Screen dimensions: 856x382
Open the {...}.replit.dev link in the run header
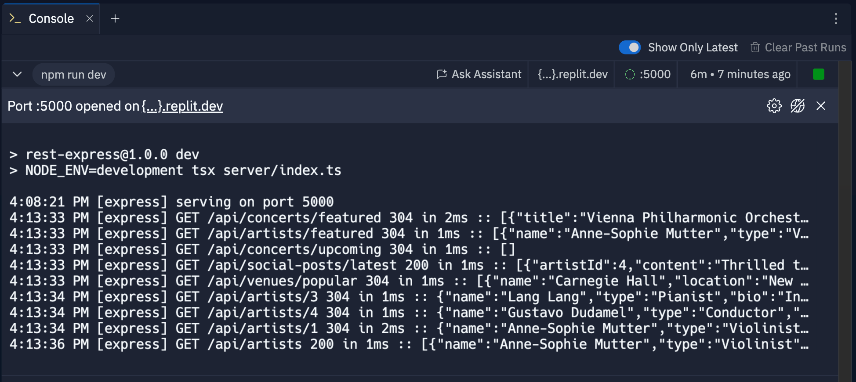pos(572,74)
